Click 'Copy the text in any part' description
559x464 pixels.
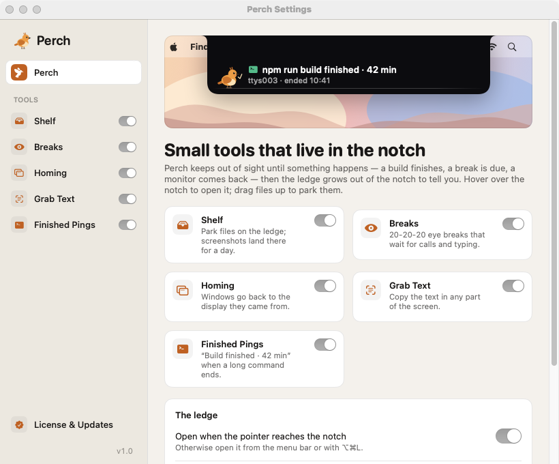point(434,302)
